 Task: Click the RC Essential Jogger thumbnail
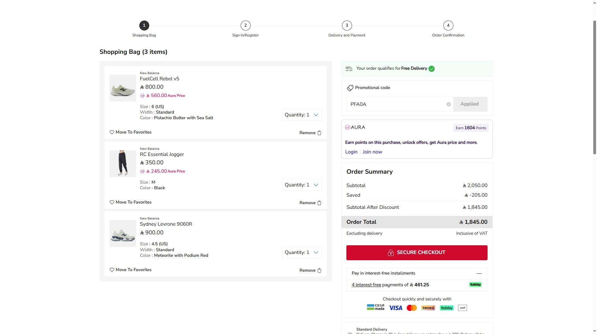123,164
